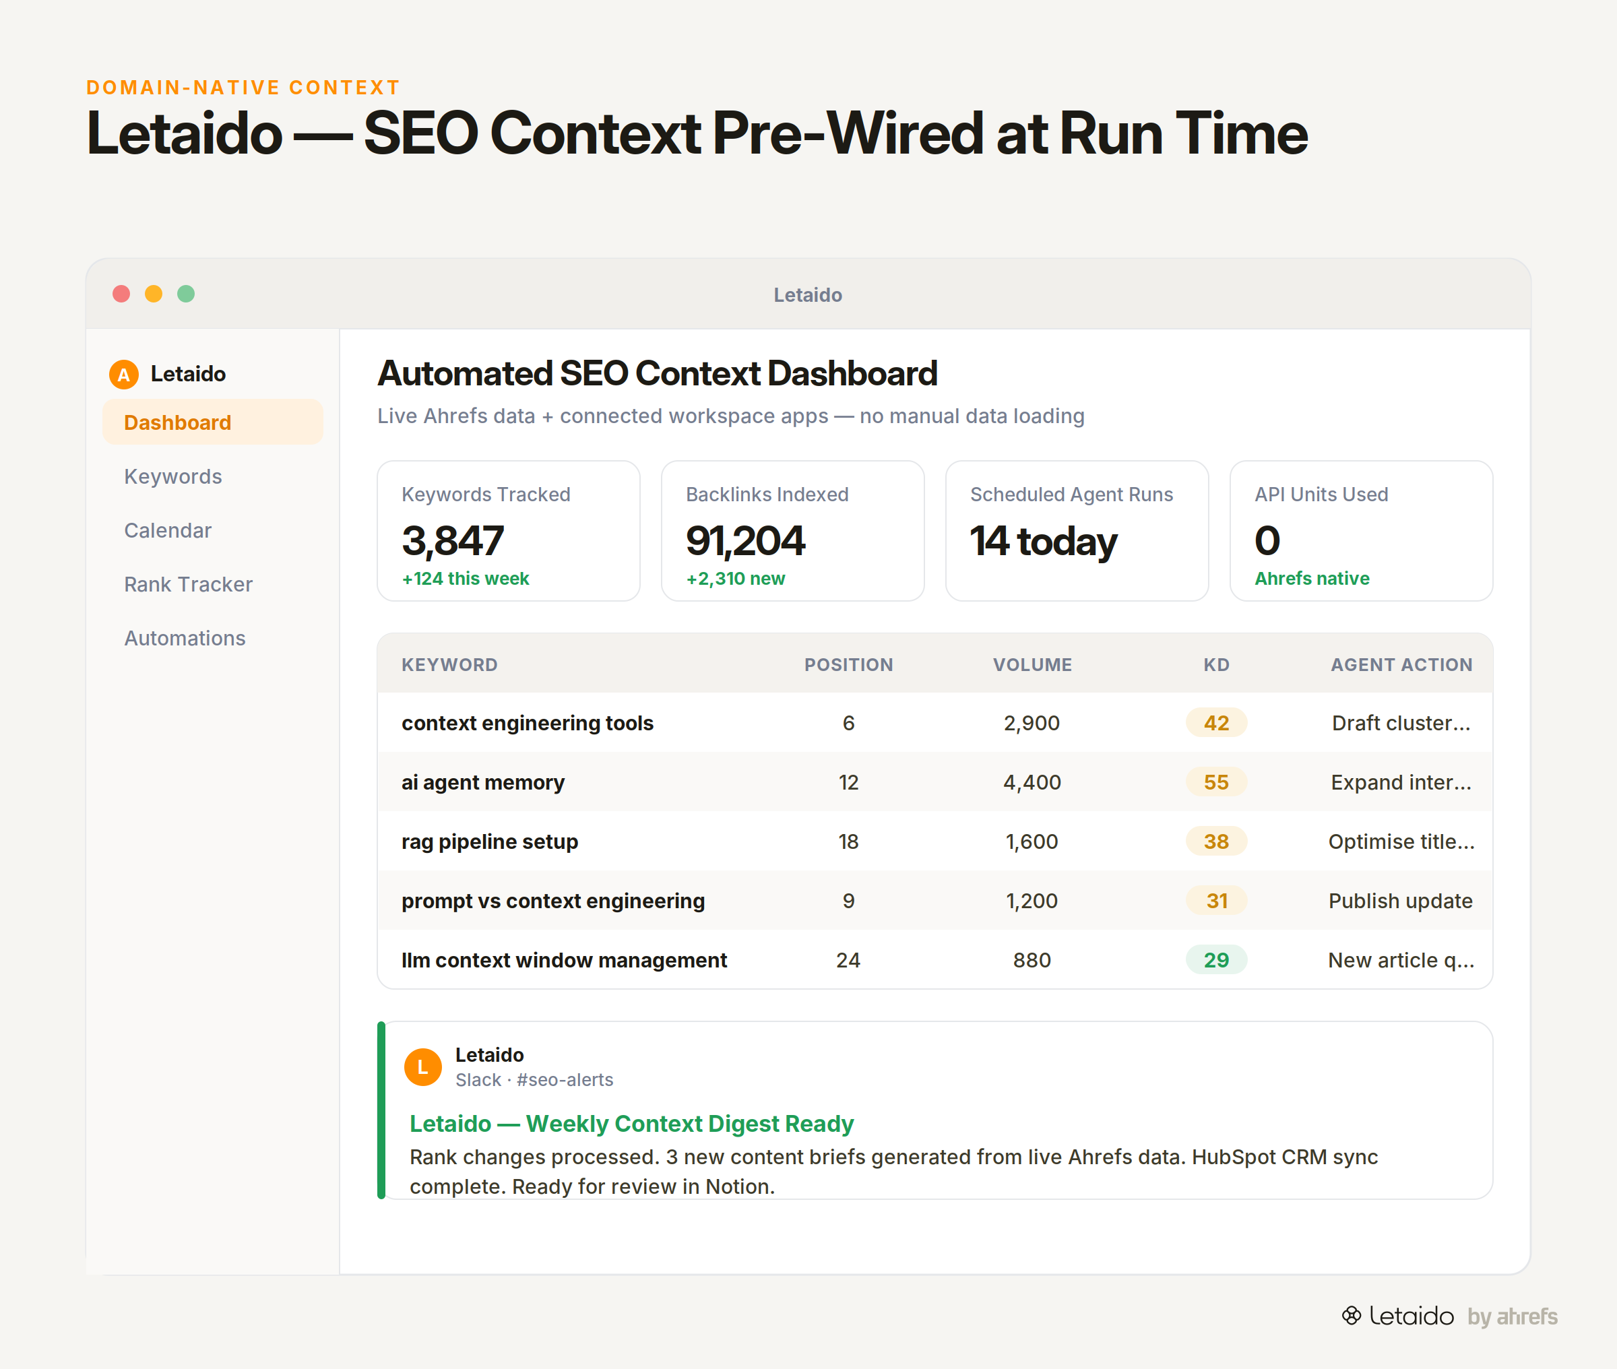Open the Backlinks Indexed stat card

[x=793, y=531]
